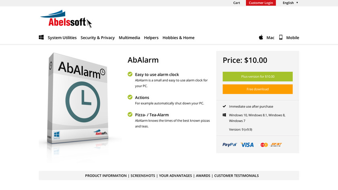
Task: Jump to the Screenshots section
Action: point(143,176)
